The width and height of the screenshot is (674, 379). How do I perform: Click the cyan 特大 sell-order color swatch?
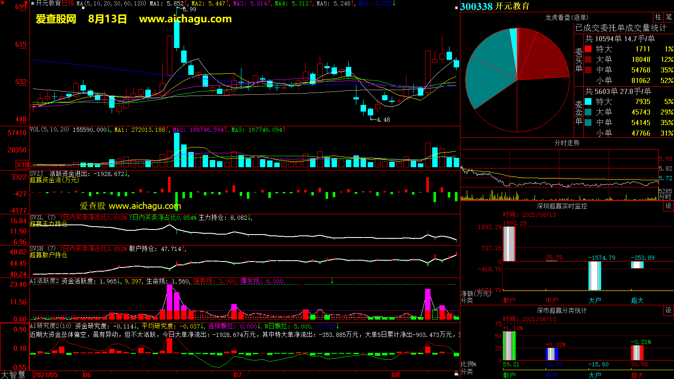(588, 102)
